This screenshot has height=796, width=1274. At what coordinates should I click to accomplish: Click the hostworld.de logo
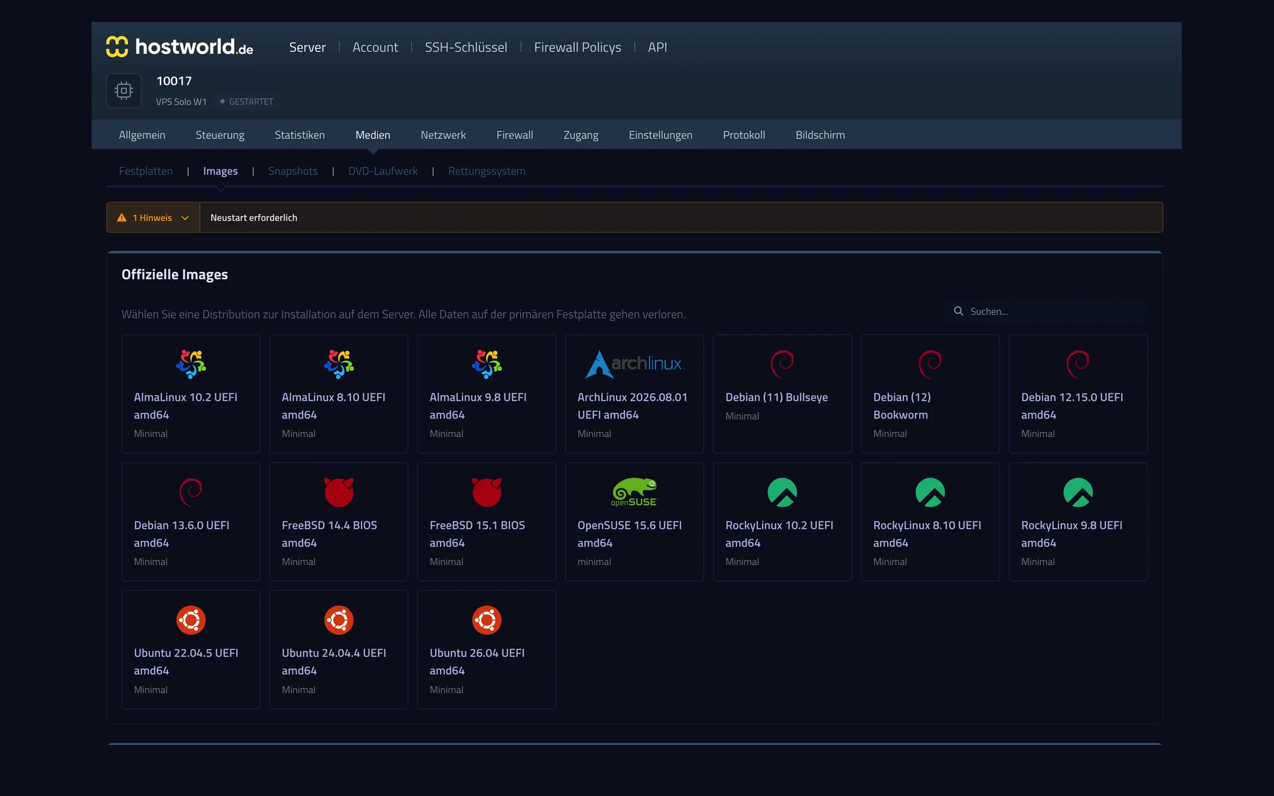click(179, 46)
